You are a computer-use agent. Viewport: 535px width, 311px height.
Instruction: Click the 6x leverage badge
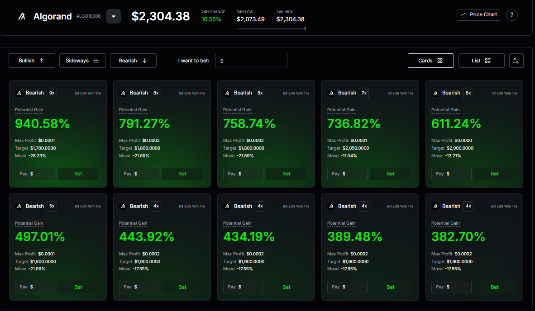468,93
